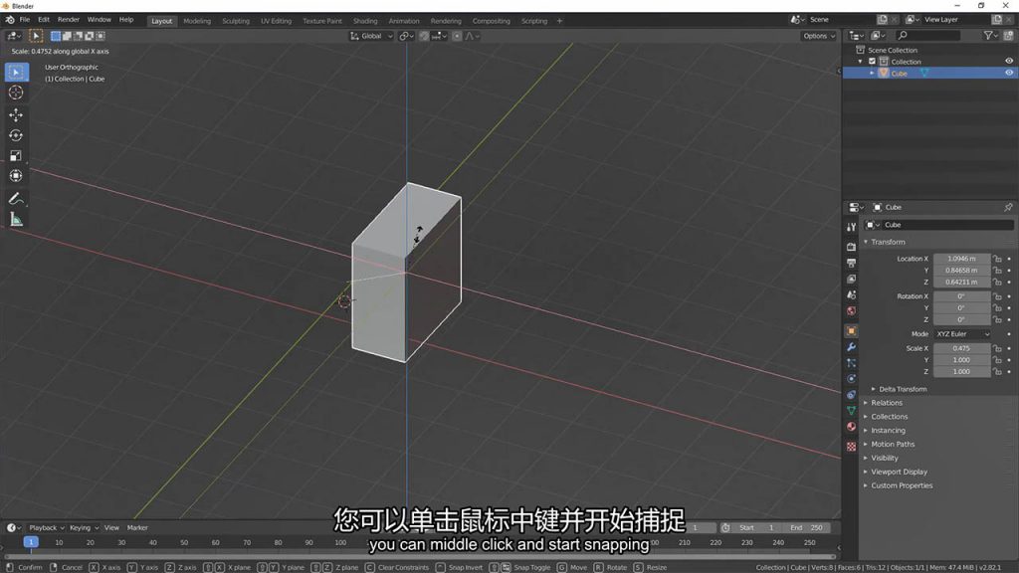Viewport: 1019px width, 573px height.
Task: Open the Particles properties tab
Action: [852, 363]
